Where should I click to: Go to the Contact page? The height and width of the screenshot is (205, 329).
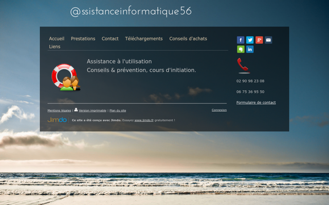pos(110,39)
